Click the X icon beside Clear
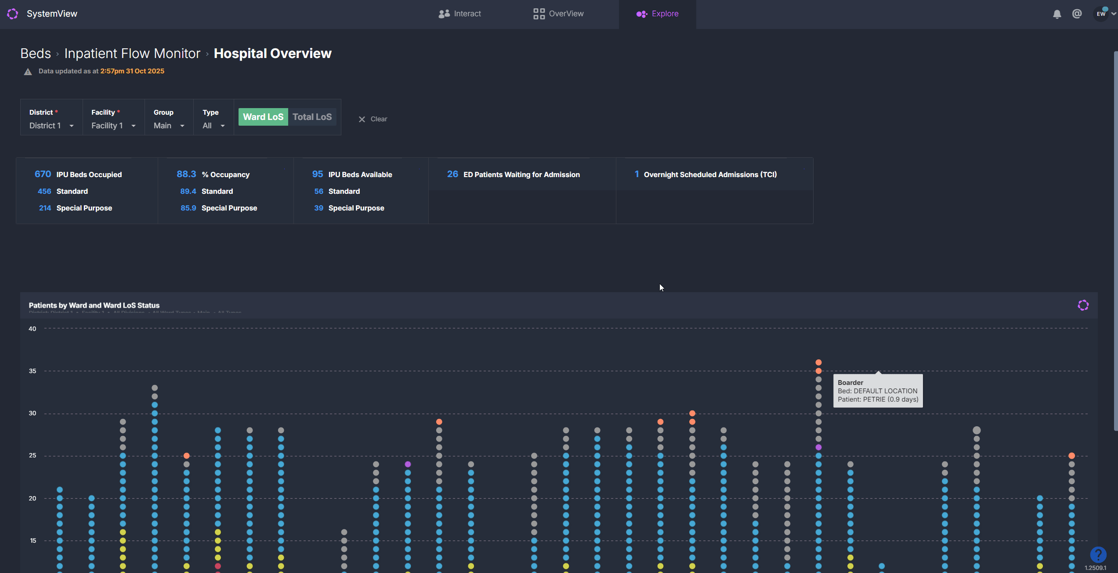Image resolution: width=1118 pixels, height=573 pixels. pyautogui.click(x=362, y=119)
